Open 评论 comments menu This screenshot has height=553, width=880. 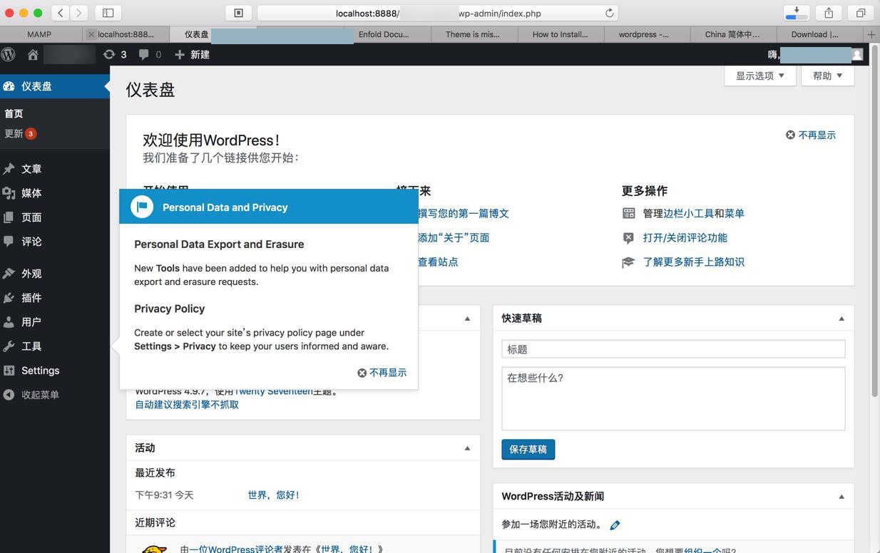(55, 242)
